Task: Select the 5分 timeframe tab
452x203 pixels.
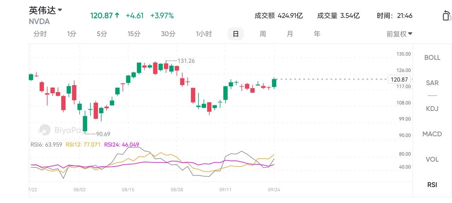Action: pos(102,34)
